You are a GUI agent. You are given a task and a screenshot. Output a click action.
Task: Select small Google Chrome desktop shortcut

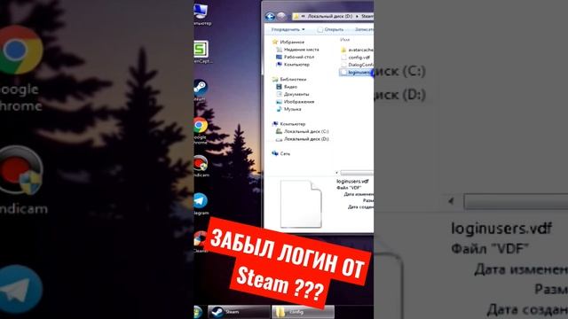[201, 130]
